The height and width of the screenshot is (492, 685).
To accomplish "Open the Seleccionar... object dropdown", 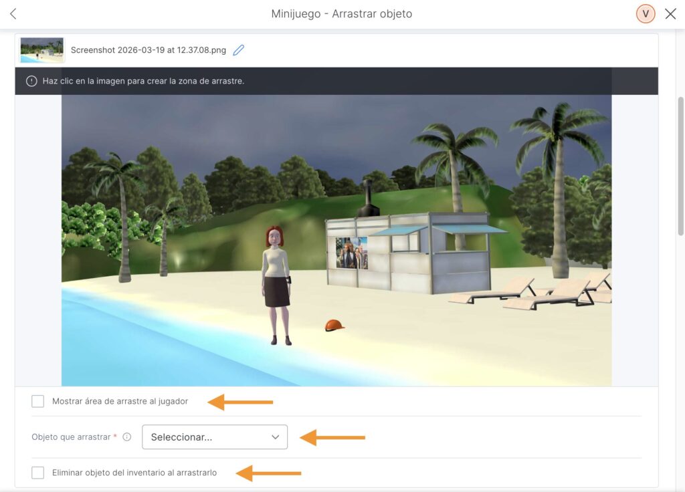I will [x=215, y=437].
